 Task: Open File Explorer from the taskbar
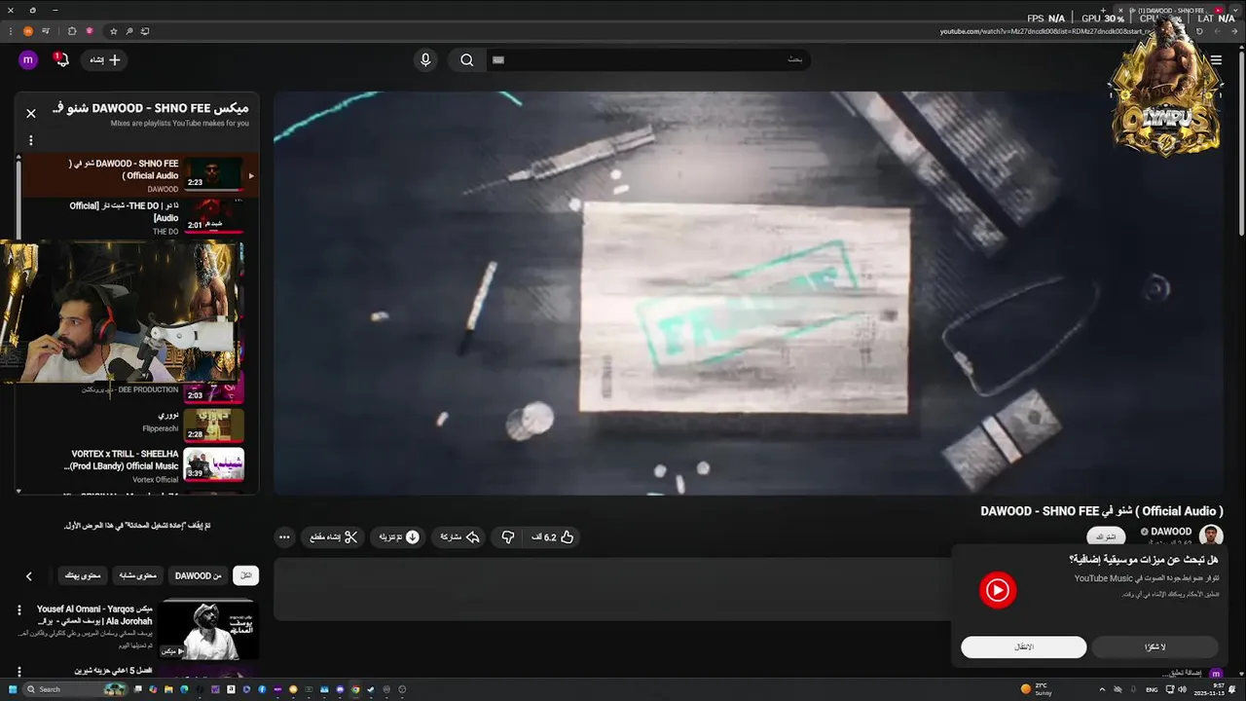pos(168,689)
